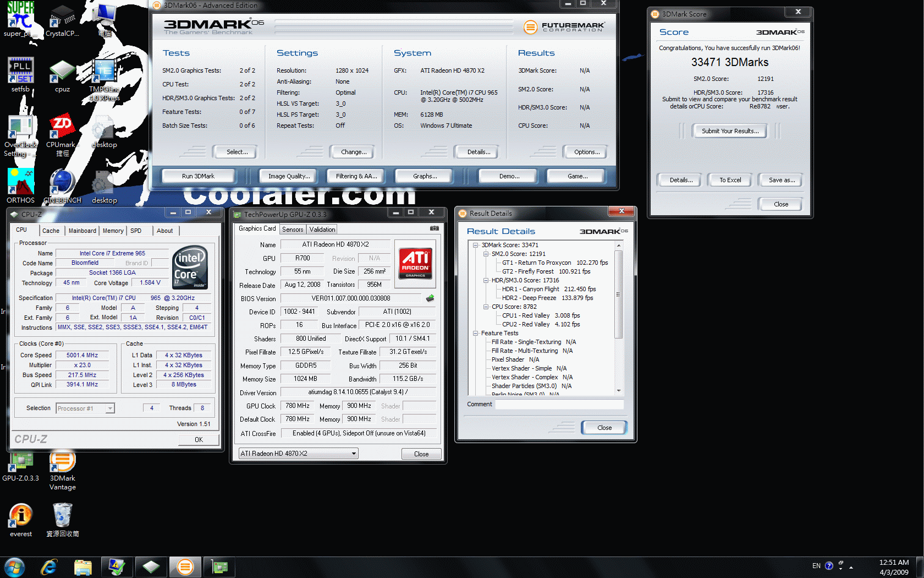The height and width of the screenshot is (578, 924).
Task: Click the Run 3DMark button
Action: click(x=198, y=176)
